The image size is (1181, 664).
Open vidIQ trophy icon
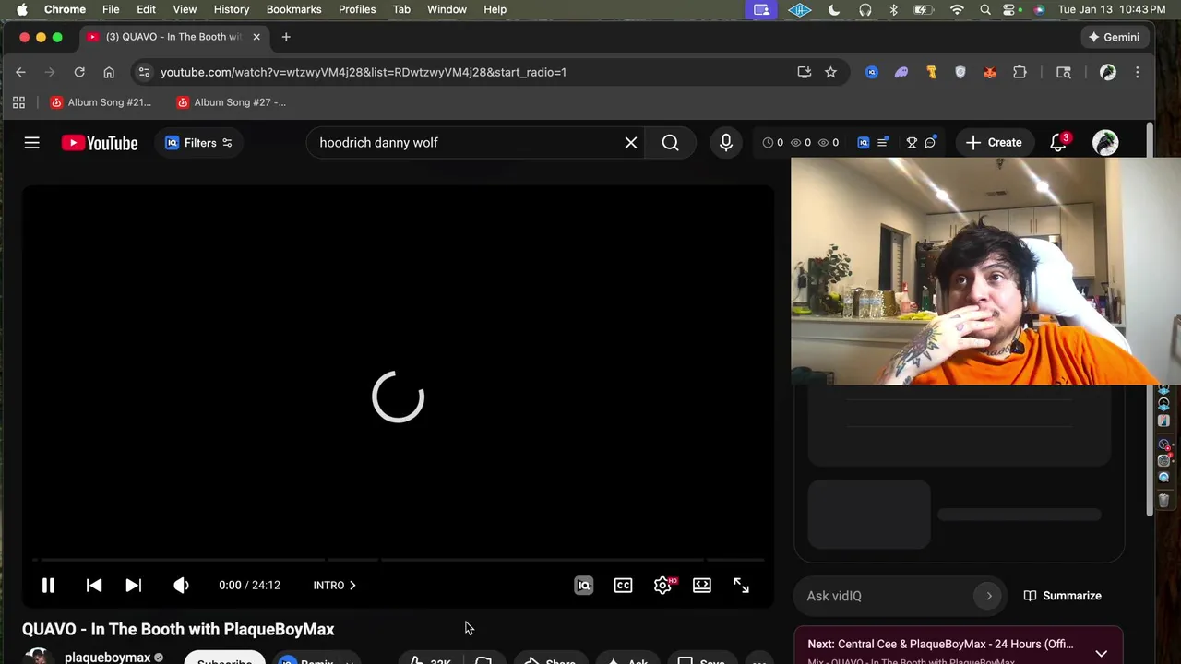point(912,143)
